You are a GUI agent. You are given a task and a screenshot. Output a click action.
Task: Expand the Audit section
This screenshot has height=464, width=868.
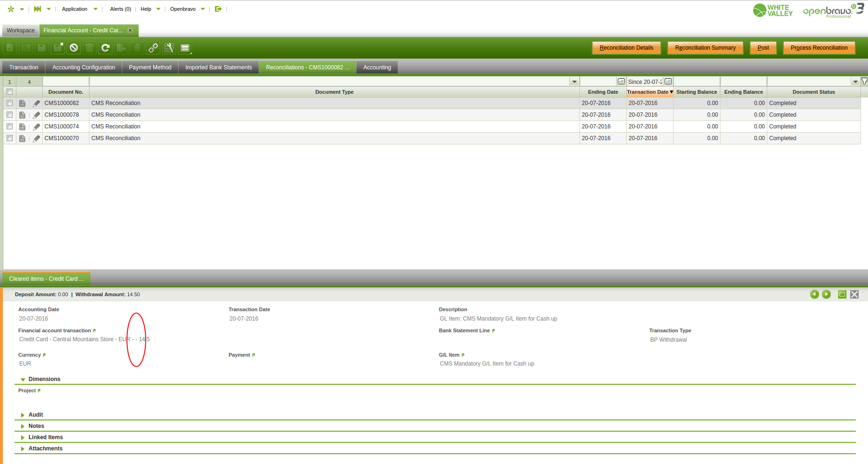pos(36,415)
